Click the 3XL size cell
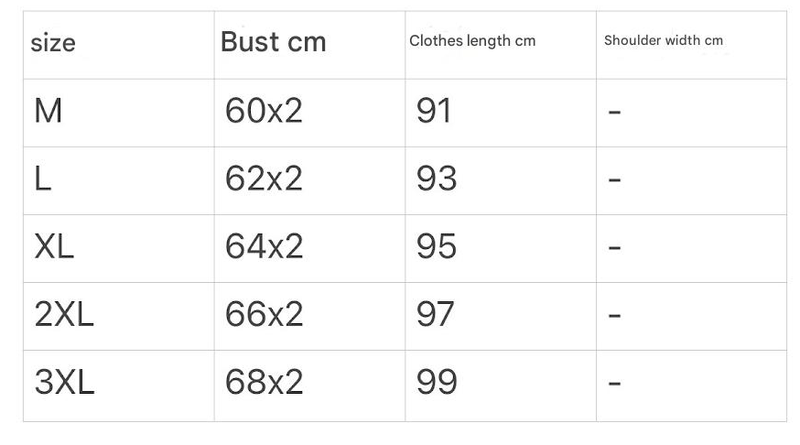Viewport: 800px width, 445px height. [64, 382]
